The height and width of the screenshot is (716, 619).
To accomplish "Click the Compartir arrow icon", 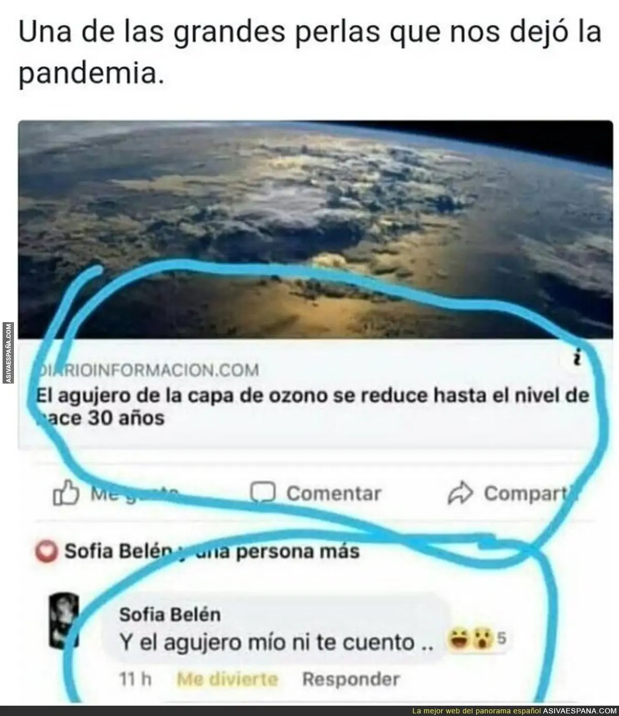I will point(460,493).
